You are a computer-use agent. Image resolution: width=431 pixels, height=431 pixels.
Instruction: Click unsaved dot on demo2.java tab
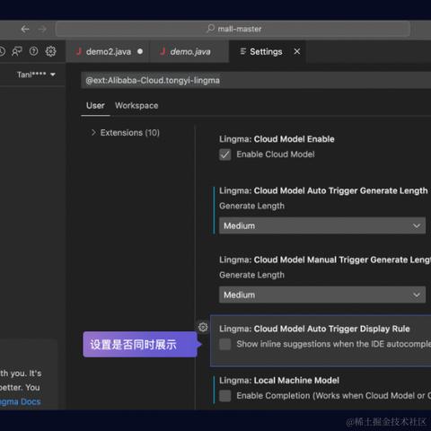click(140, 51)
